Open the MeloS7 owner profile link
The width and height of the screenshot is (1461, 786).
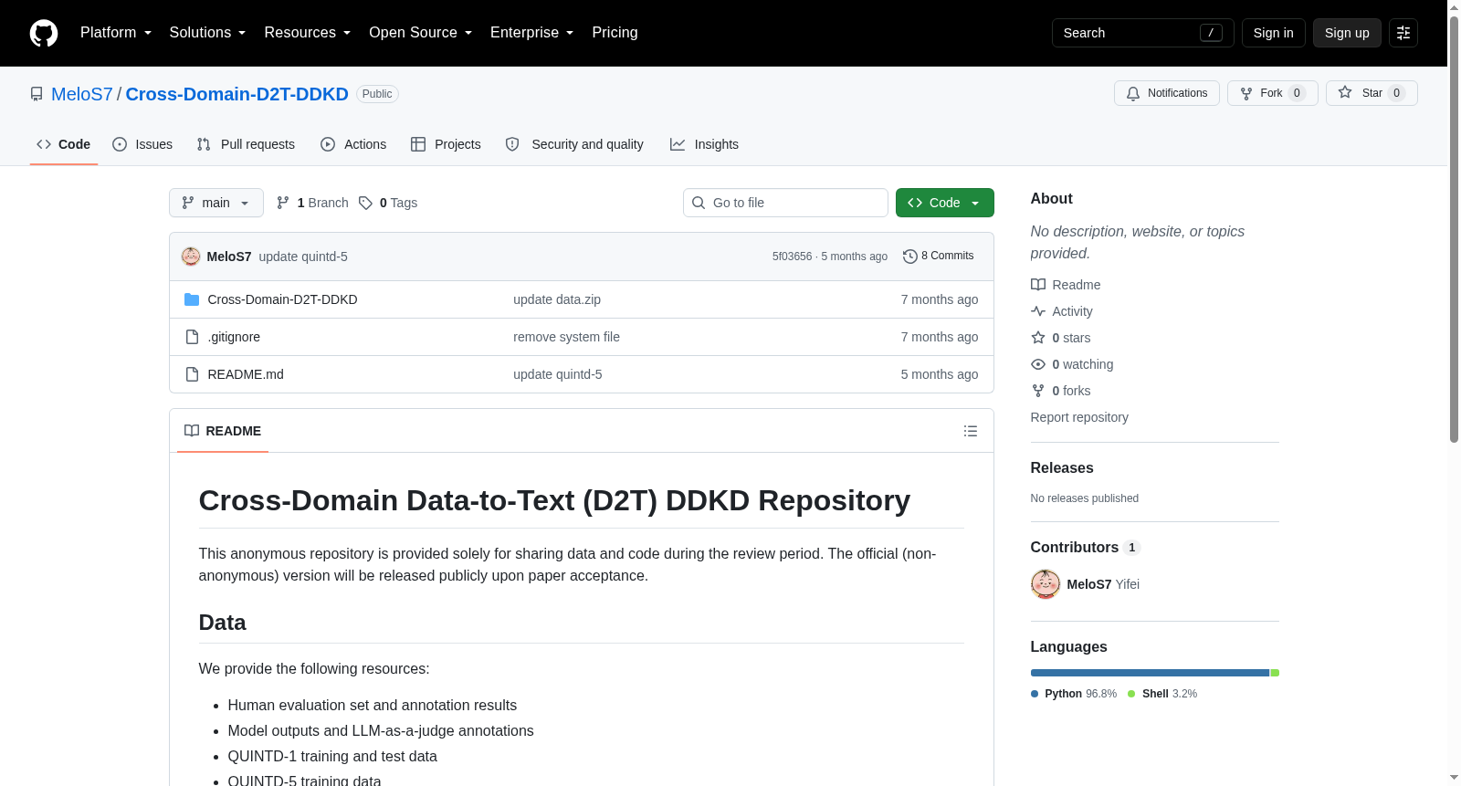(82, 94)
